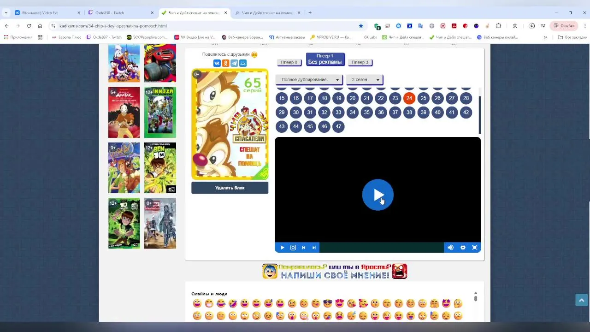Switch to the fourth browser tab
Viewport: 590px width, 332px height.
click(x=267, y=13)
